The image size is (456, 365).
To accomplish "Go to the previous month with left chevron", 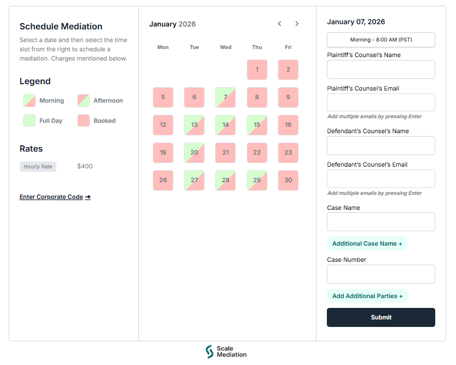I will 280,24.
